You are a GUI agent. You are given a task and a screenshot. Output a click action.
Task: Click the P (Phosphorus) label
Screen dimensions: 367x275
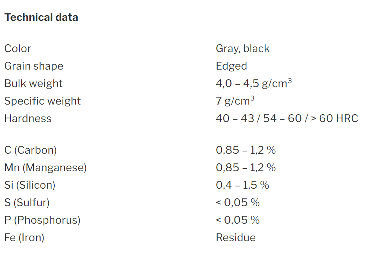[x=42, y=220]
